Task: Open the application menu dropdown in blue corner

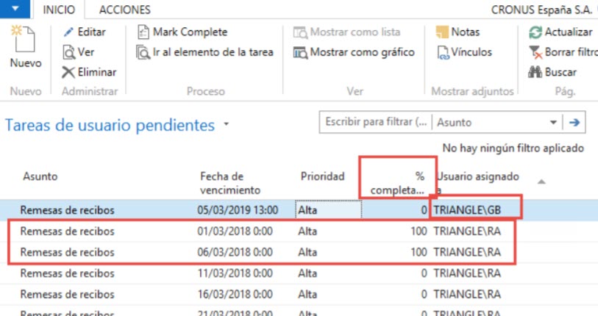Action: click(15, 9)
